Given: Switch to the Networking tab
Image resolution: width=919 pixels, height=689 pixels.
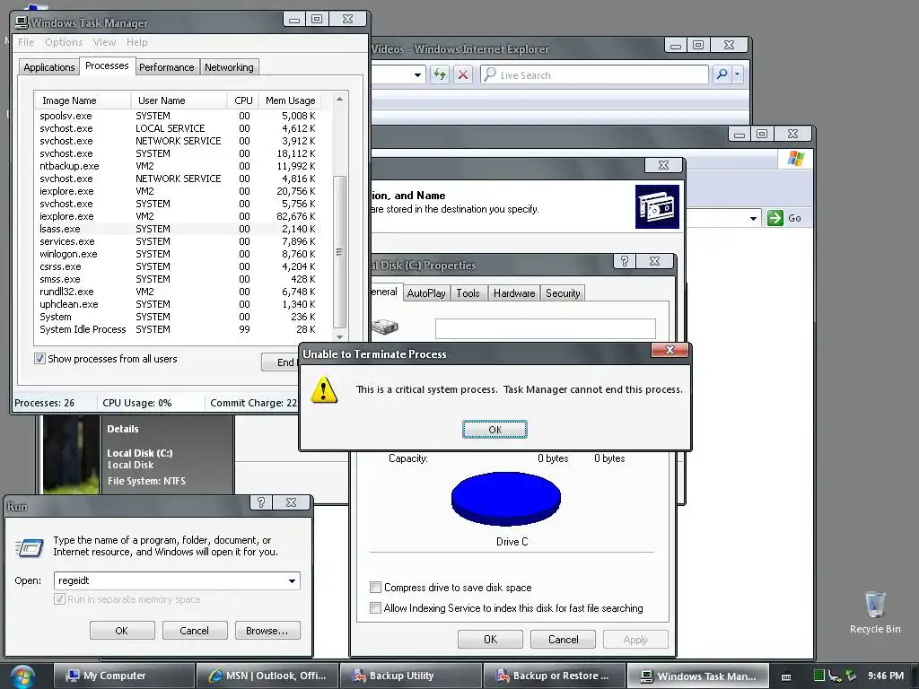Looking at the screenshot, I should point(229,67).
